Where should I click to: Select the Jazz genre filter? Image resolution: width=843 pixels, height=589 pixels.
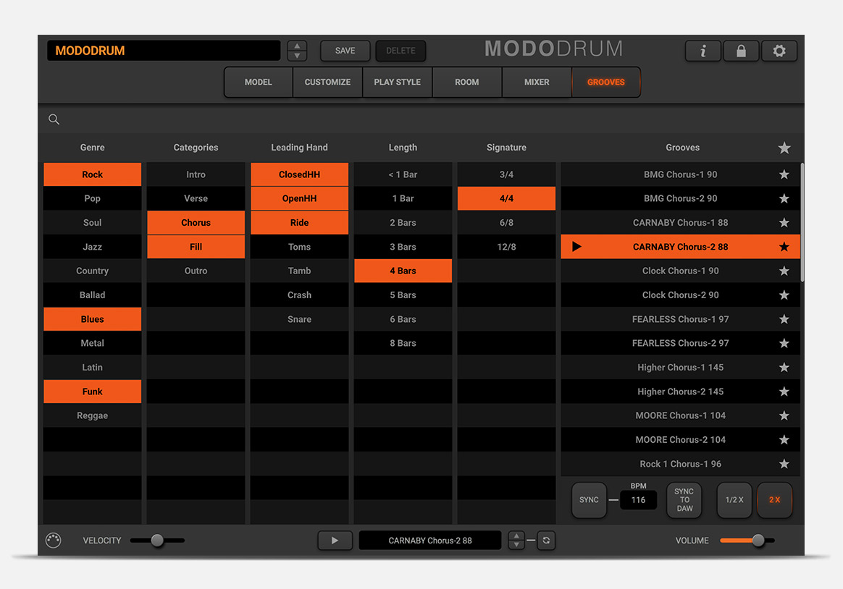[92, 247]
